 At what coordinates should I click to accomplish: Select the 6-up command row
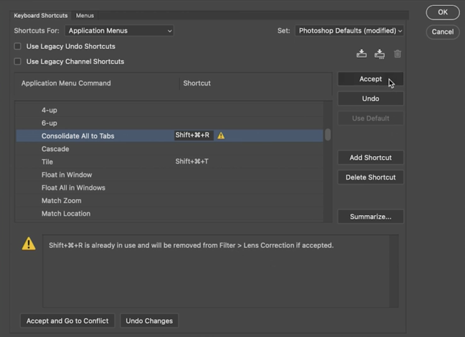coord(170,123)
